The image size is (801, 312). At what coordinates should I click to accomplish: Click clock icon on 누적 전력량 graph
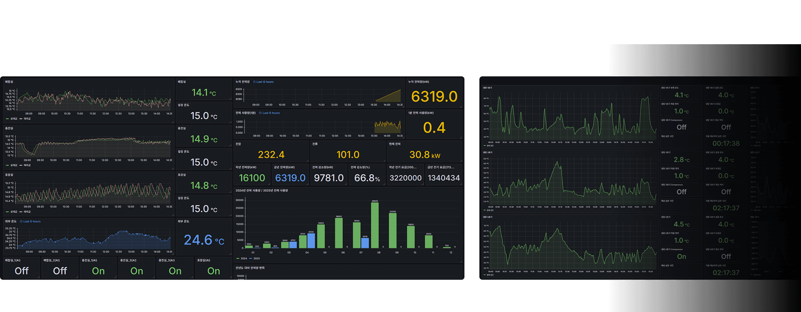click(254, 82)
